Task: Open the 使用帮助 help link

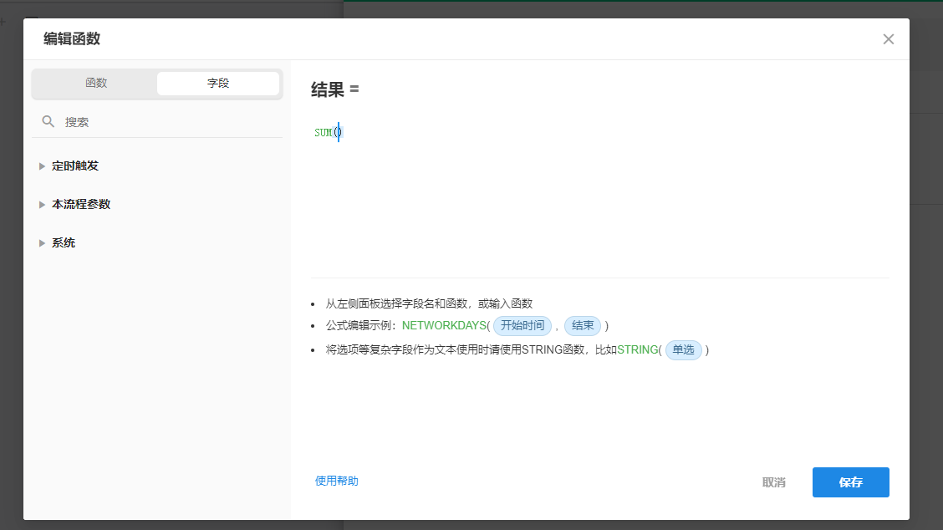Action: click(x=336, y=482)
